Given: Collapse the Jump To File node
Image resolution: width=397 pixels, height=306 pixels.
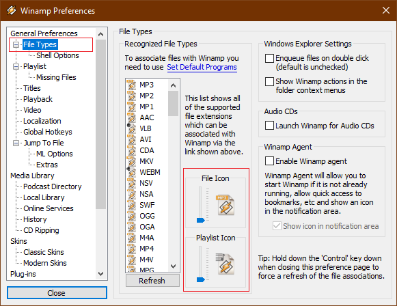Looking at the screenshot, I should (x=16, y=143).
